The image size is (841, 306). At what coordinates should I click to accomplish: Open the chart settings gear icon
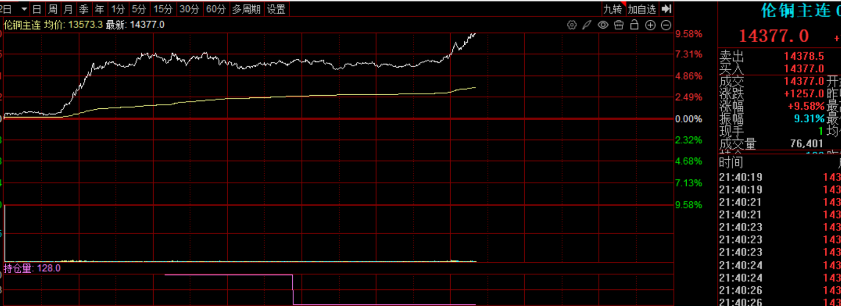click(x=572, y=25)
